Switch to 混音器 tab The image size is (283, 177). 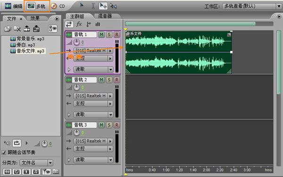105,16
